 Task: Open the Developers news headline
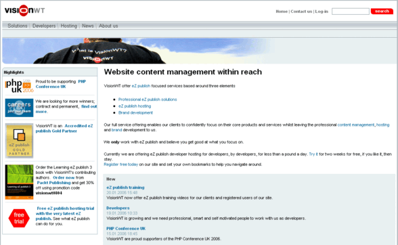point(118,208)
